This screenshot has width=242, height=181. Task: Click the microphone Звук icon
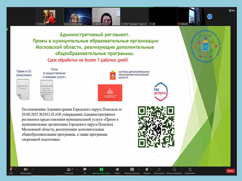(11, 170)
